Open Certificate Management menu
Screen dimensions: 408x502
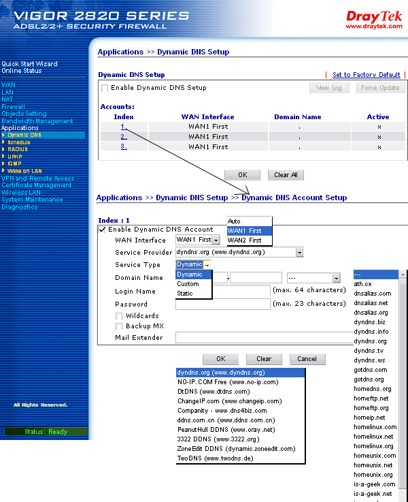37,185
